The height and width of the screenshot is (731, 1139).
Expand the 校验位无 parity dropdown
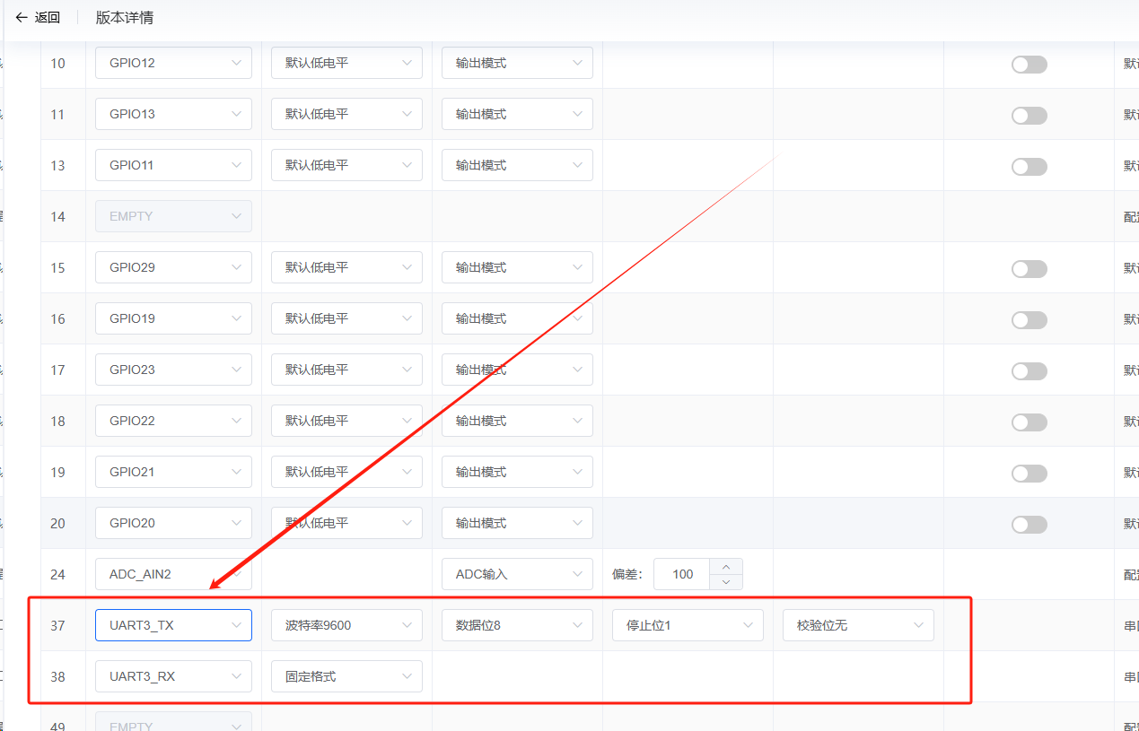(x=858, y=625)
